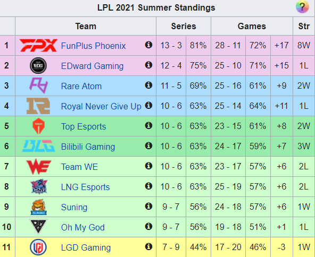Click the EDG circular logo
Image resolution: width=315 pixels, height=257 pixels.
click(x=38, y=65)
